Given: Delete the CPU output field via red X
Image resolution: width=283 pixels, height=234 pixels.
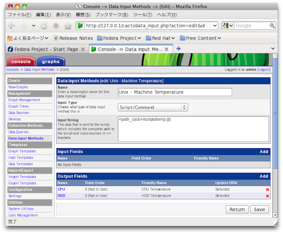Looking at the screenshot, I should (267, 190).
